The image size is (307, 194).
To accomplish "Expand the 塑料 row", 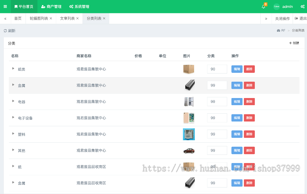I will [13, 133].
